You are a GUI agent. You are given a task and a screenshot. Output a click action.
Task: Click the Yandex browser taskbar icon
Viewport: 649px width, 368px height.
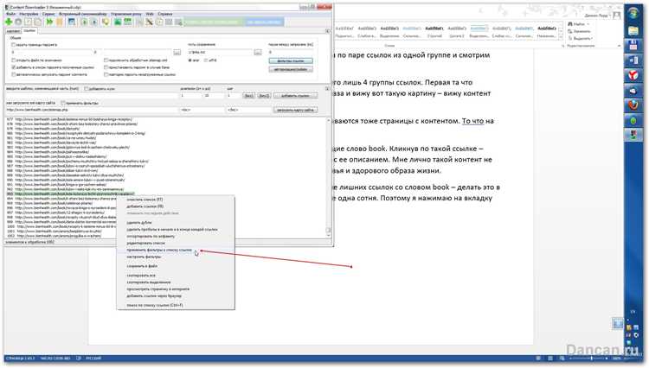coord(633,75)
